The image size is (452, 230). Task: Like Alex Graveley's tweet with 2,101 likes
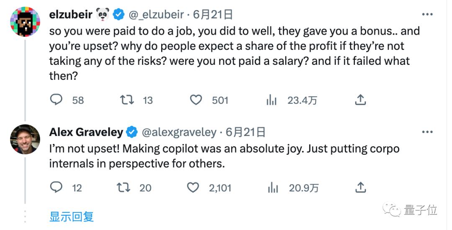193,188
